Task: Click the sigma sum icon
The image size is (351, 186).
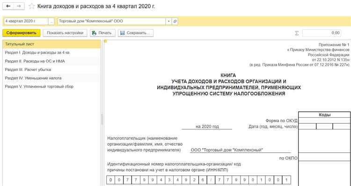Action: coord(297,33)
